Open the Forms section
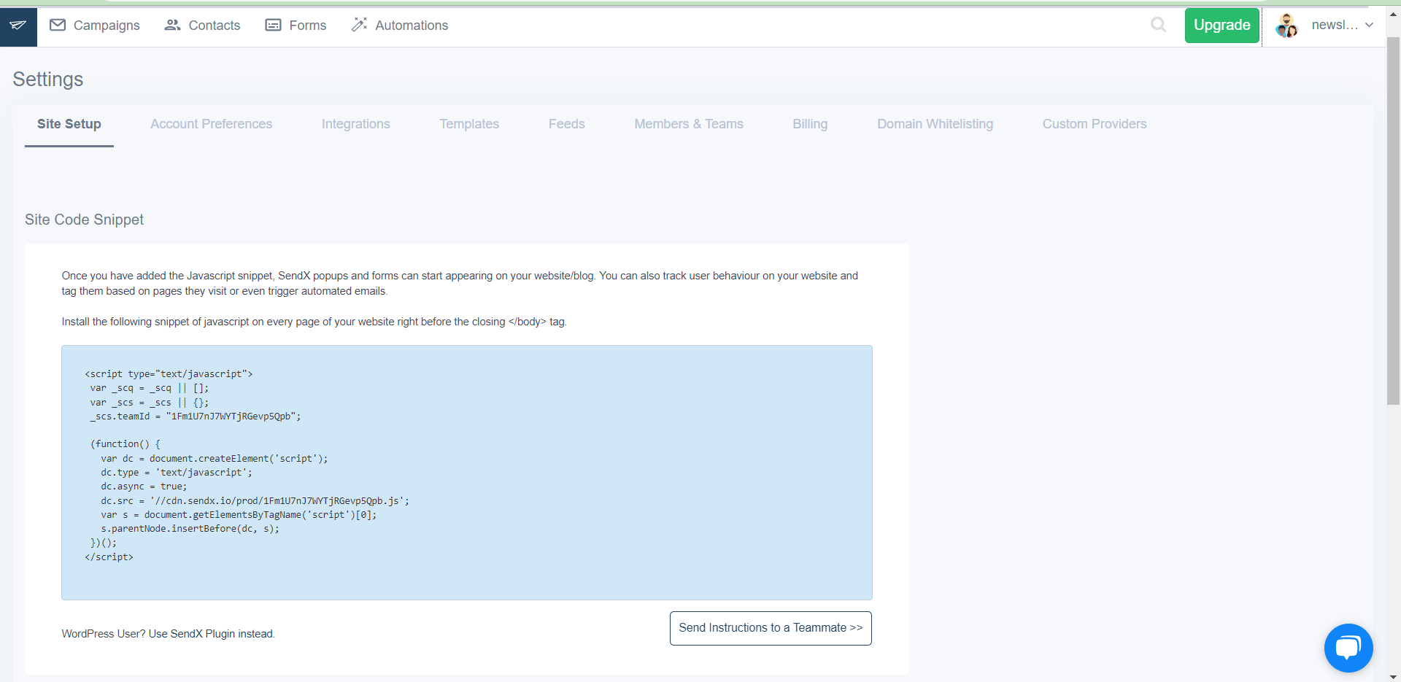 [296, 26]
